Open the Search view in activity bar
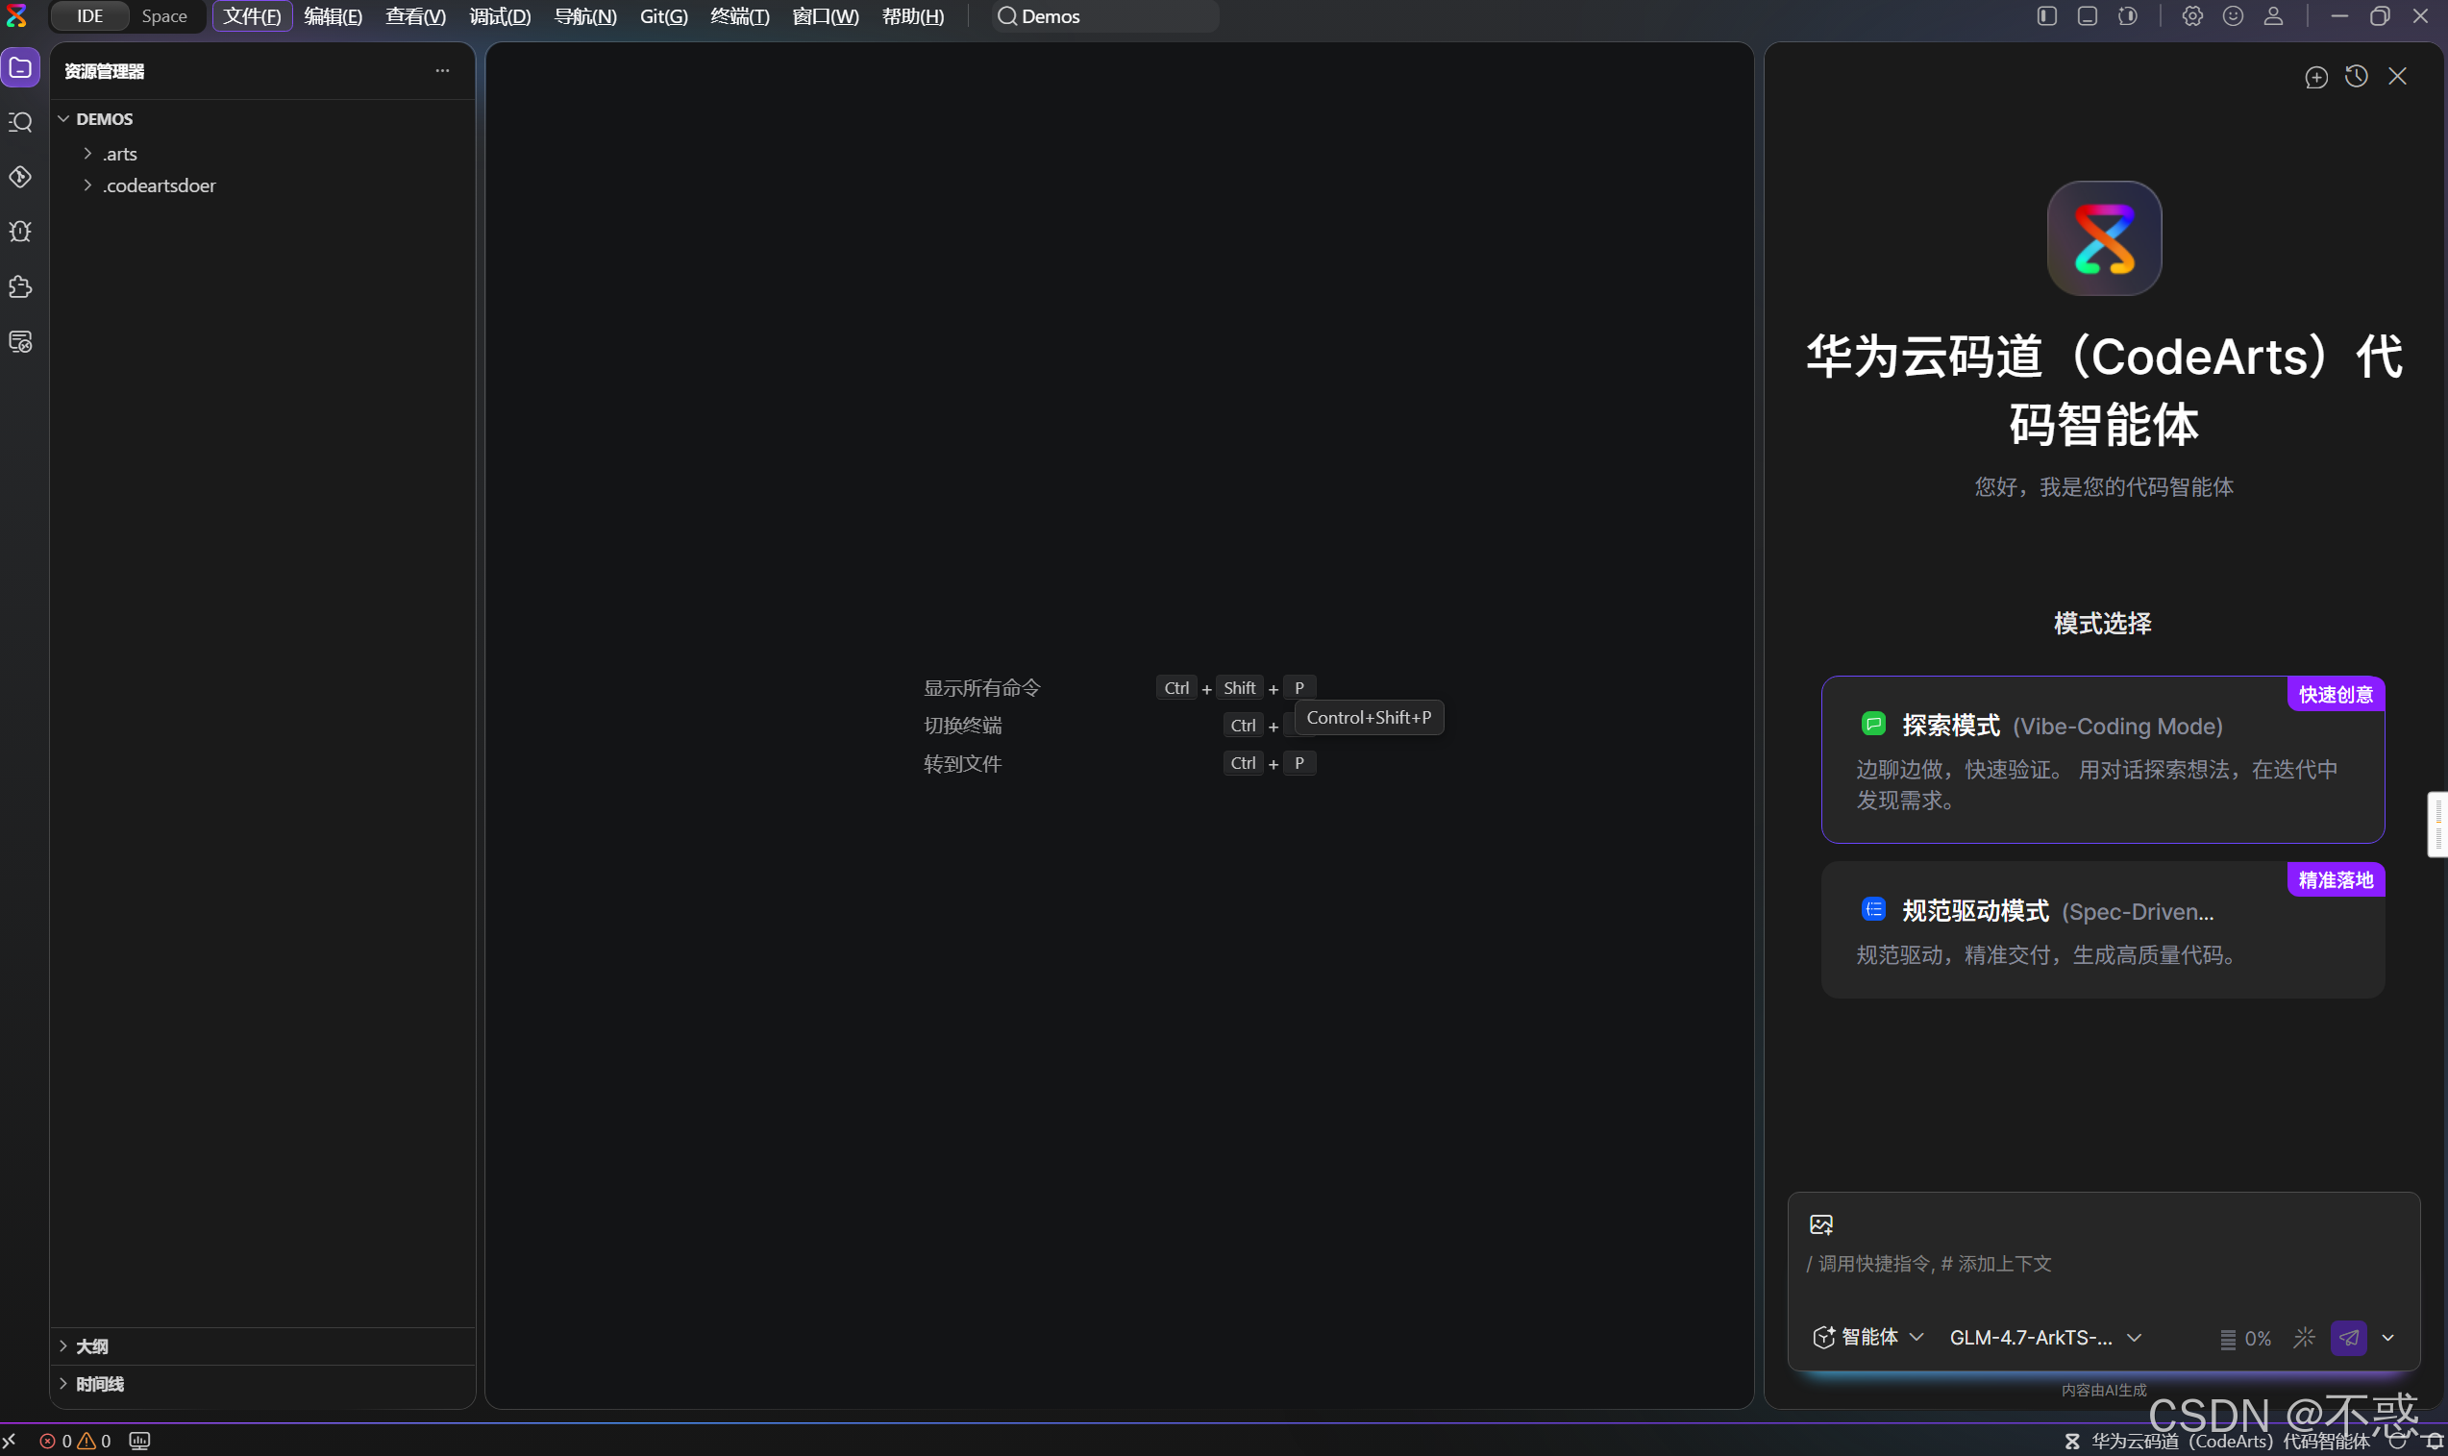 coord(20,123)
